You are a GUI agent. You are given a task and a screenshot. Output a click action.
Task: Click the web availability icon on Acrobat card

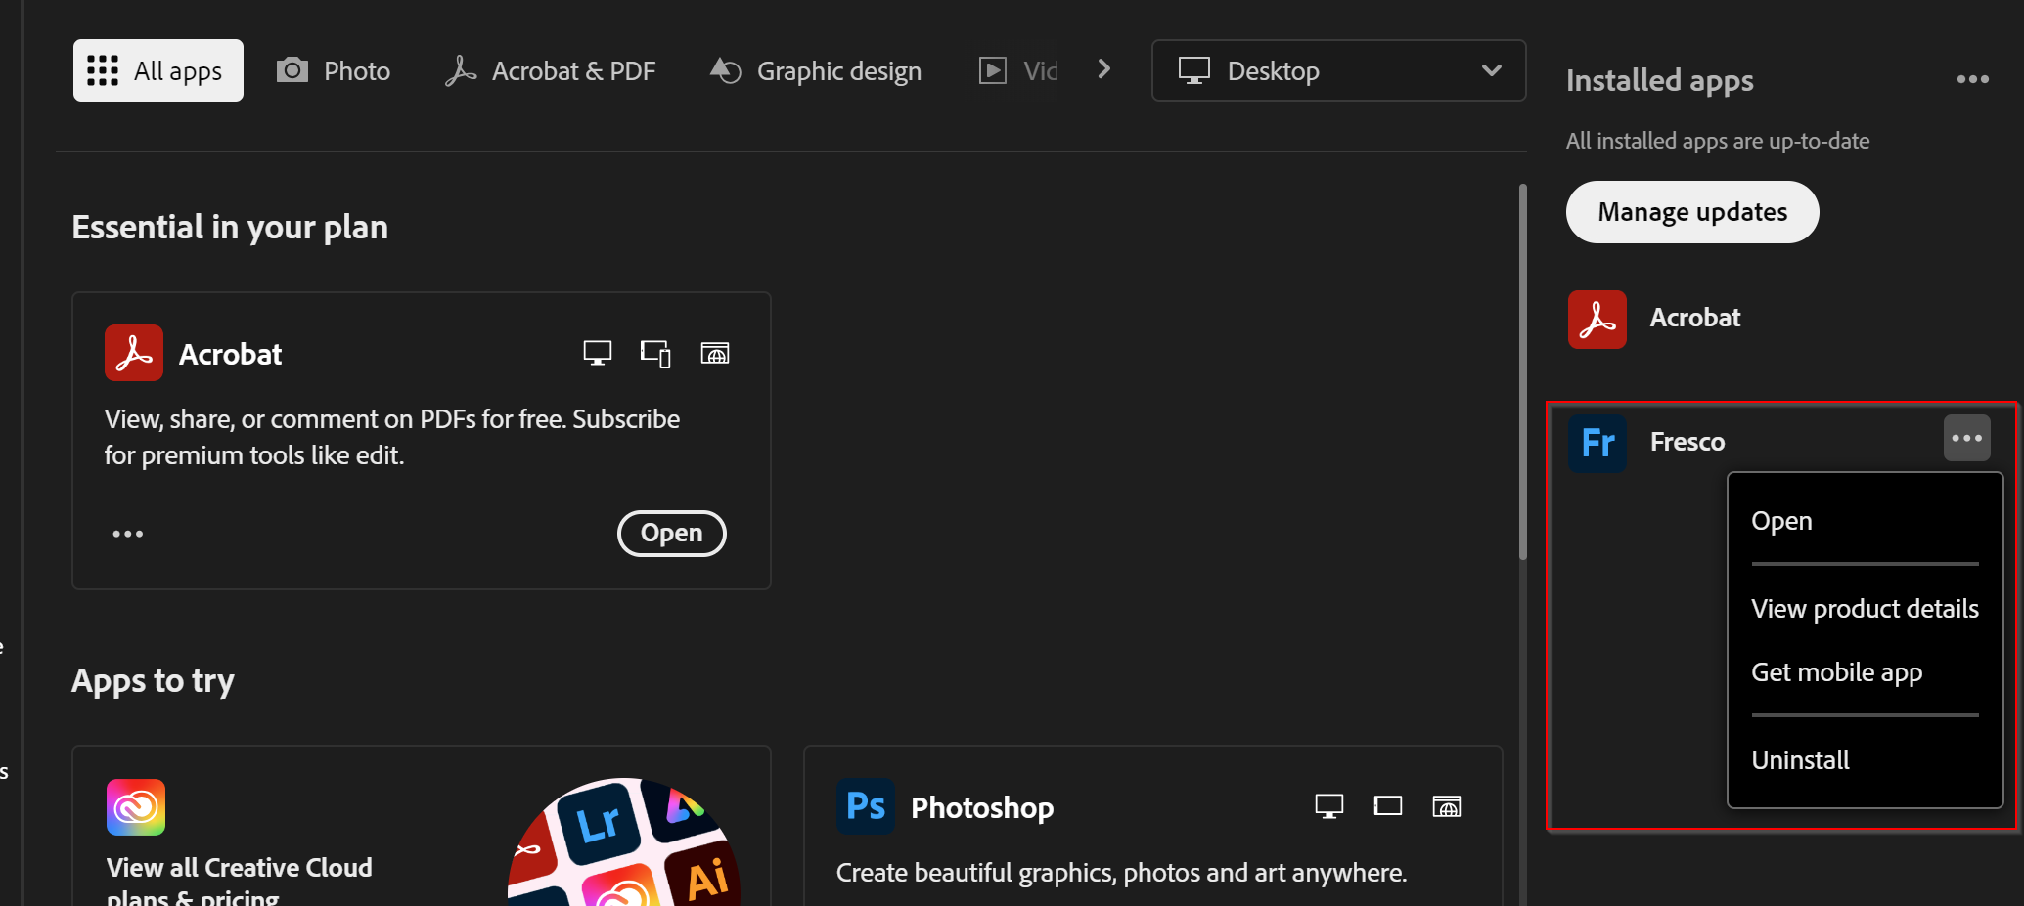click(714, 353)
